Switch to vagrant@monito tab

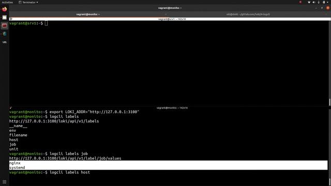click(88, 14)
